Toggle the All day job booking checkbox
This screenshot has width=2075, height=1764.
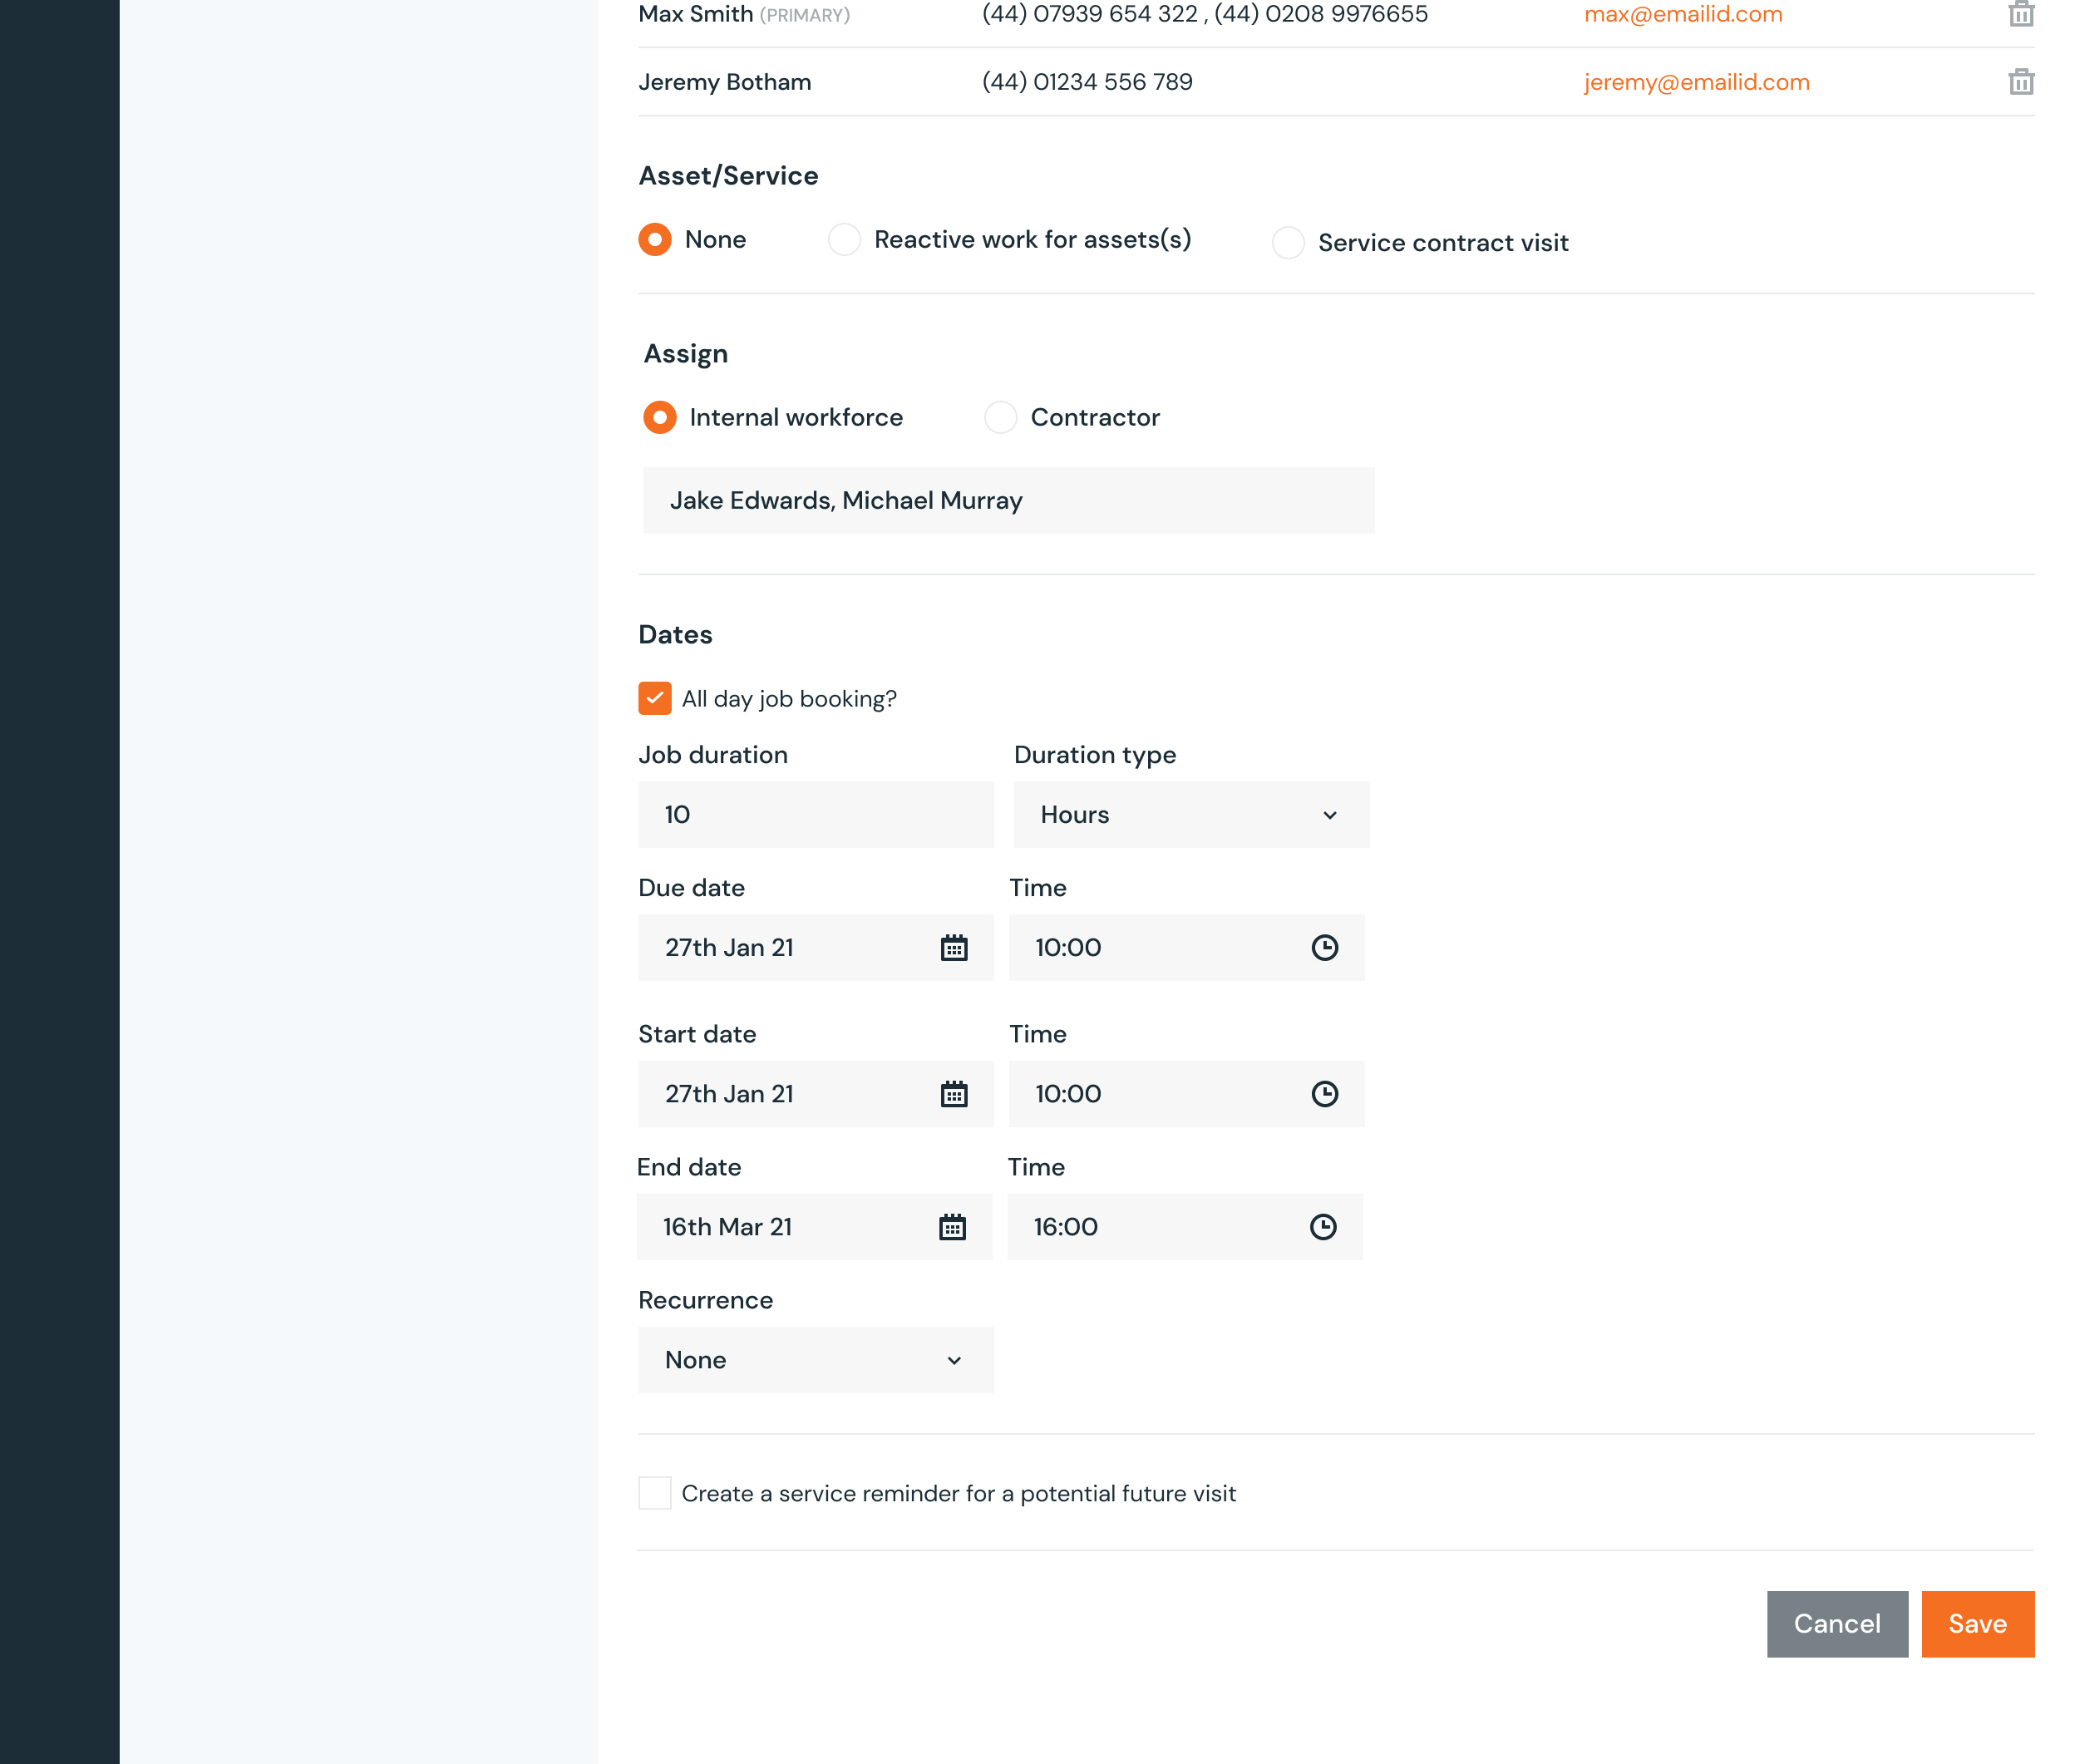654,698
